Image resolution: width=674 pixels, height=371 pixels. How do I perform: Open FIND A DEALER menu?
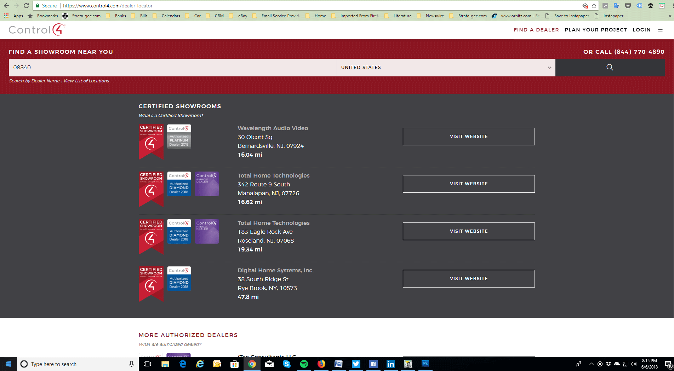[x=536, y=30]
